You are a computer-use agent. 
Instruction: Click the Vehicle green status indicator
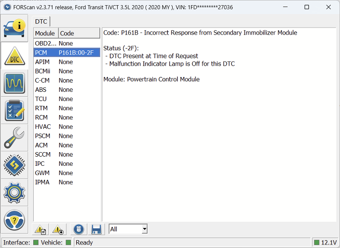pyautogui.click(x=68, y=242)
